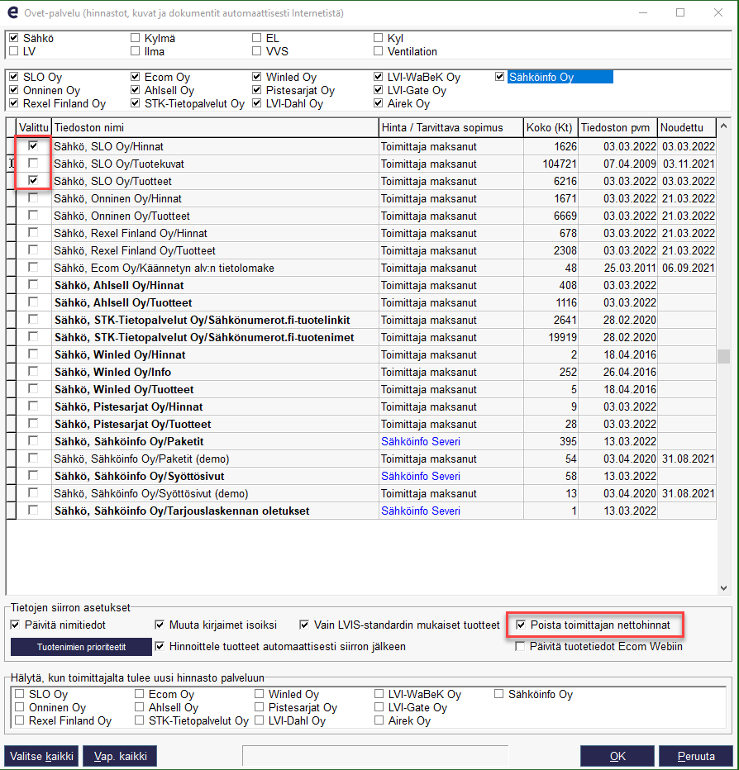Open Sähköinfo Severi link in Paketit row

(x=421, y=441)
